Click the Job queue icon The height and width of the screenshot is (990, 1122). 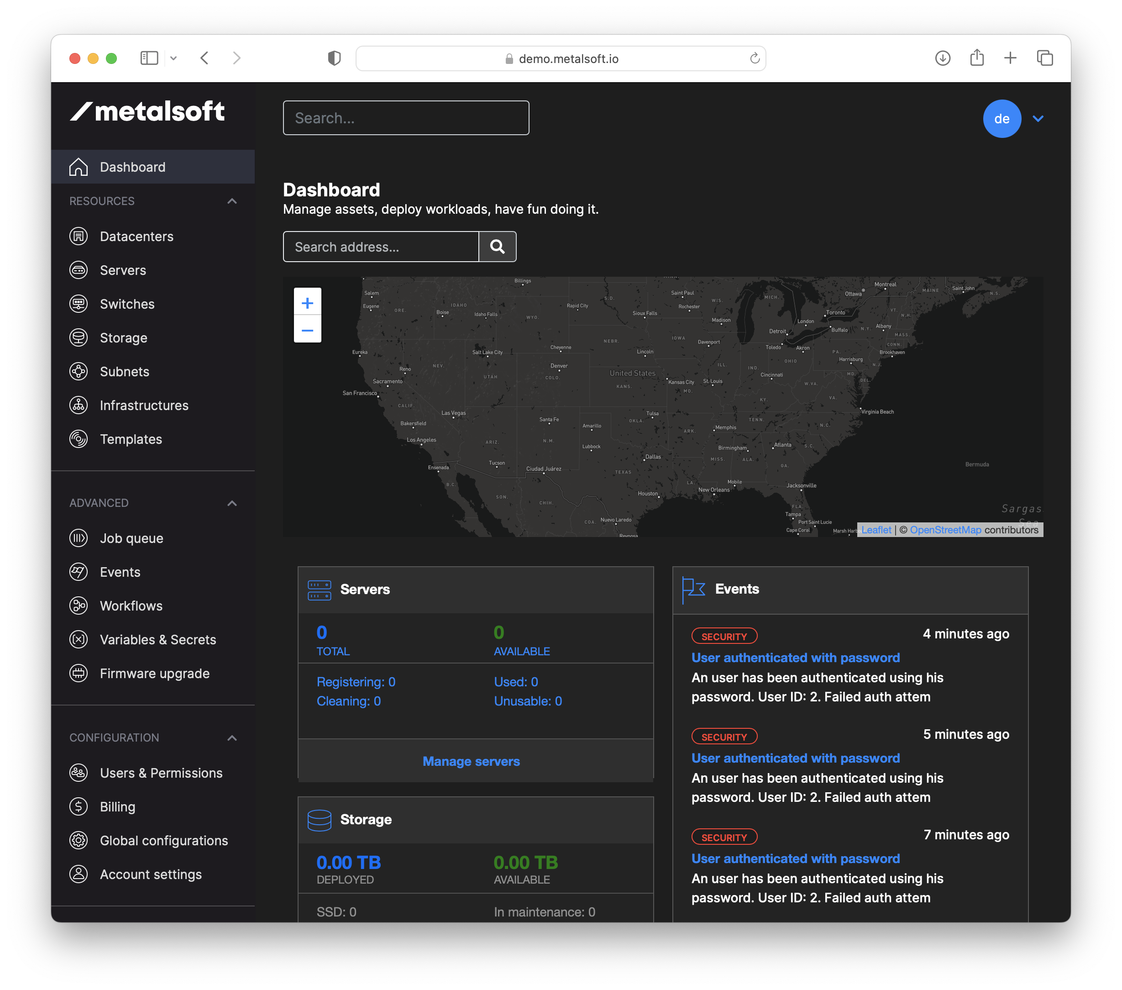(79, 538)
